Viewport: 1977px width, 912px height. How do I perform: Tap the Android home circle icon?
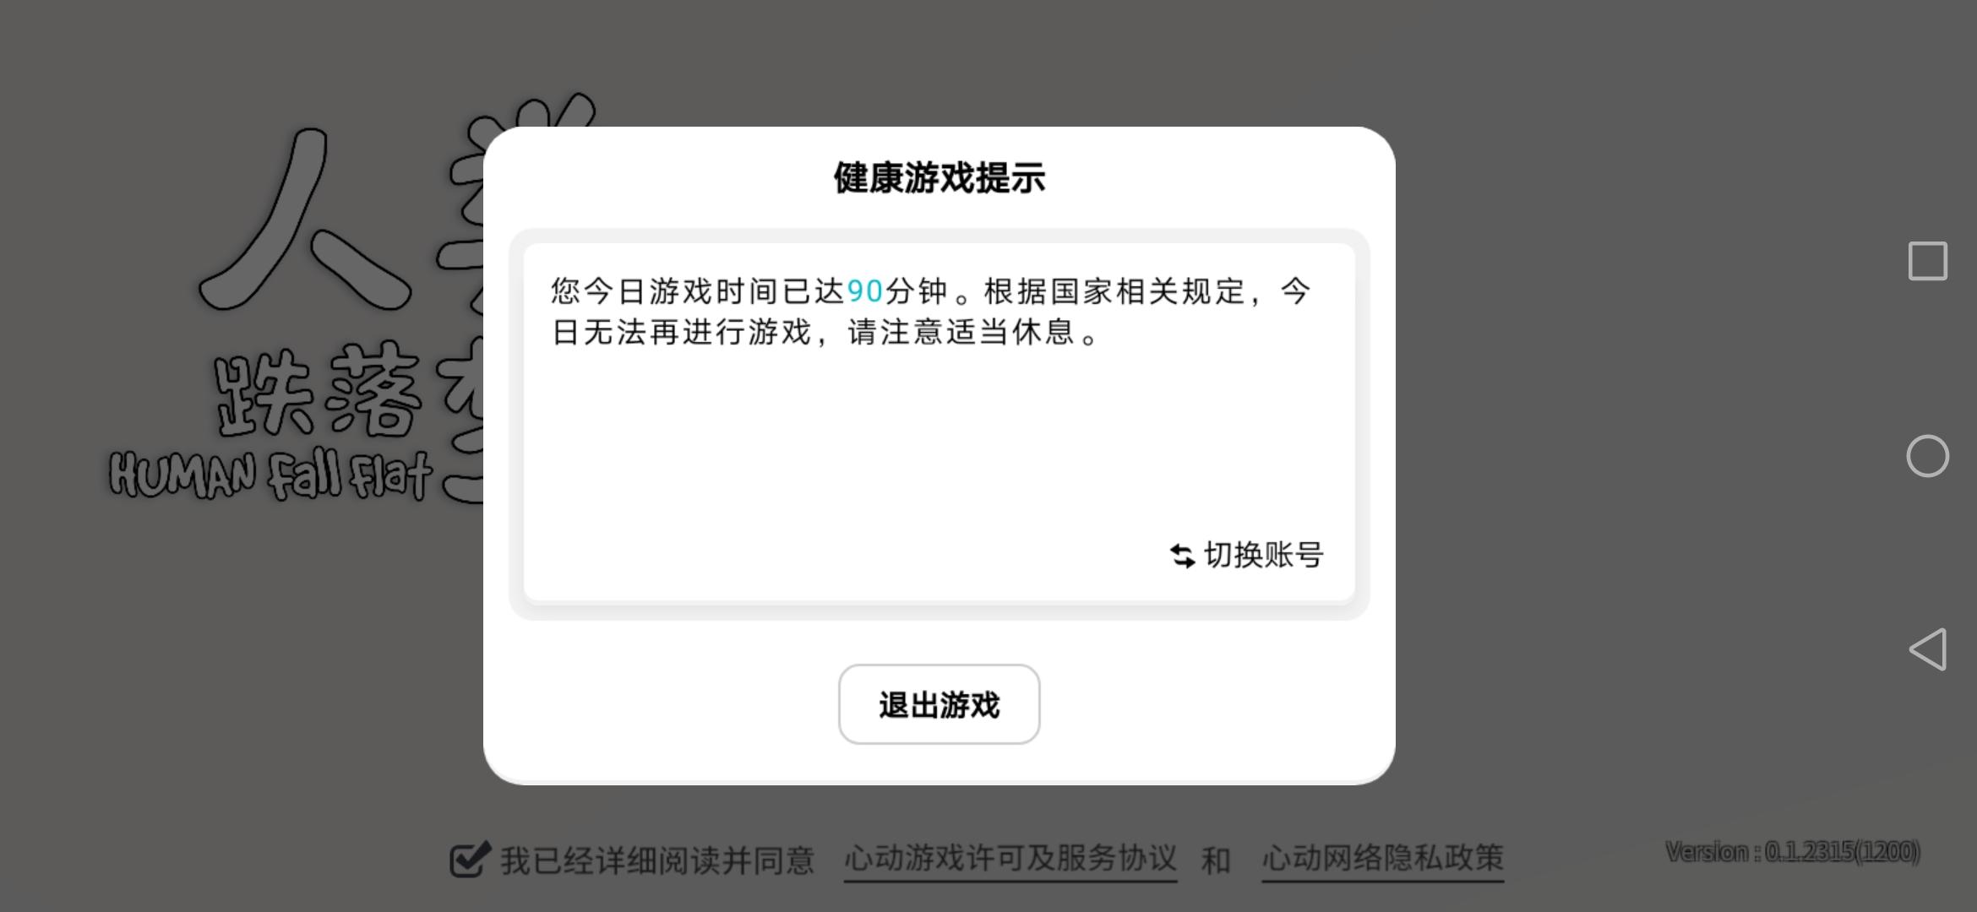(x=1928, y=456)
